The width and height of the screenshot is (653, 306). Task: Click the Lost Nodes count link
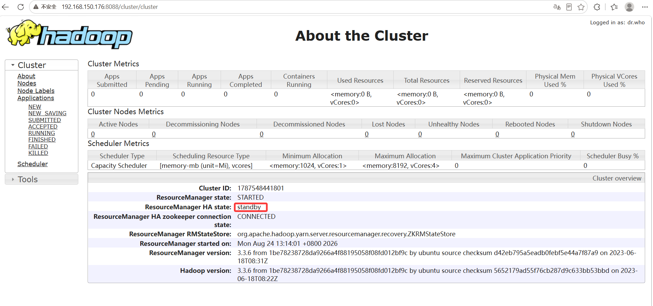coord(367,134)
